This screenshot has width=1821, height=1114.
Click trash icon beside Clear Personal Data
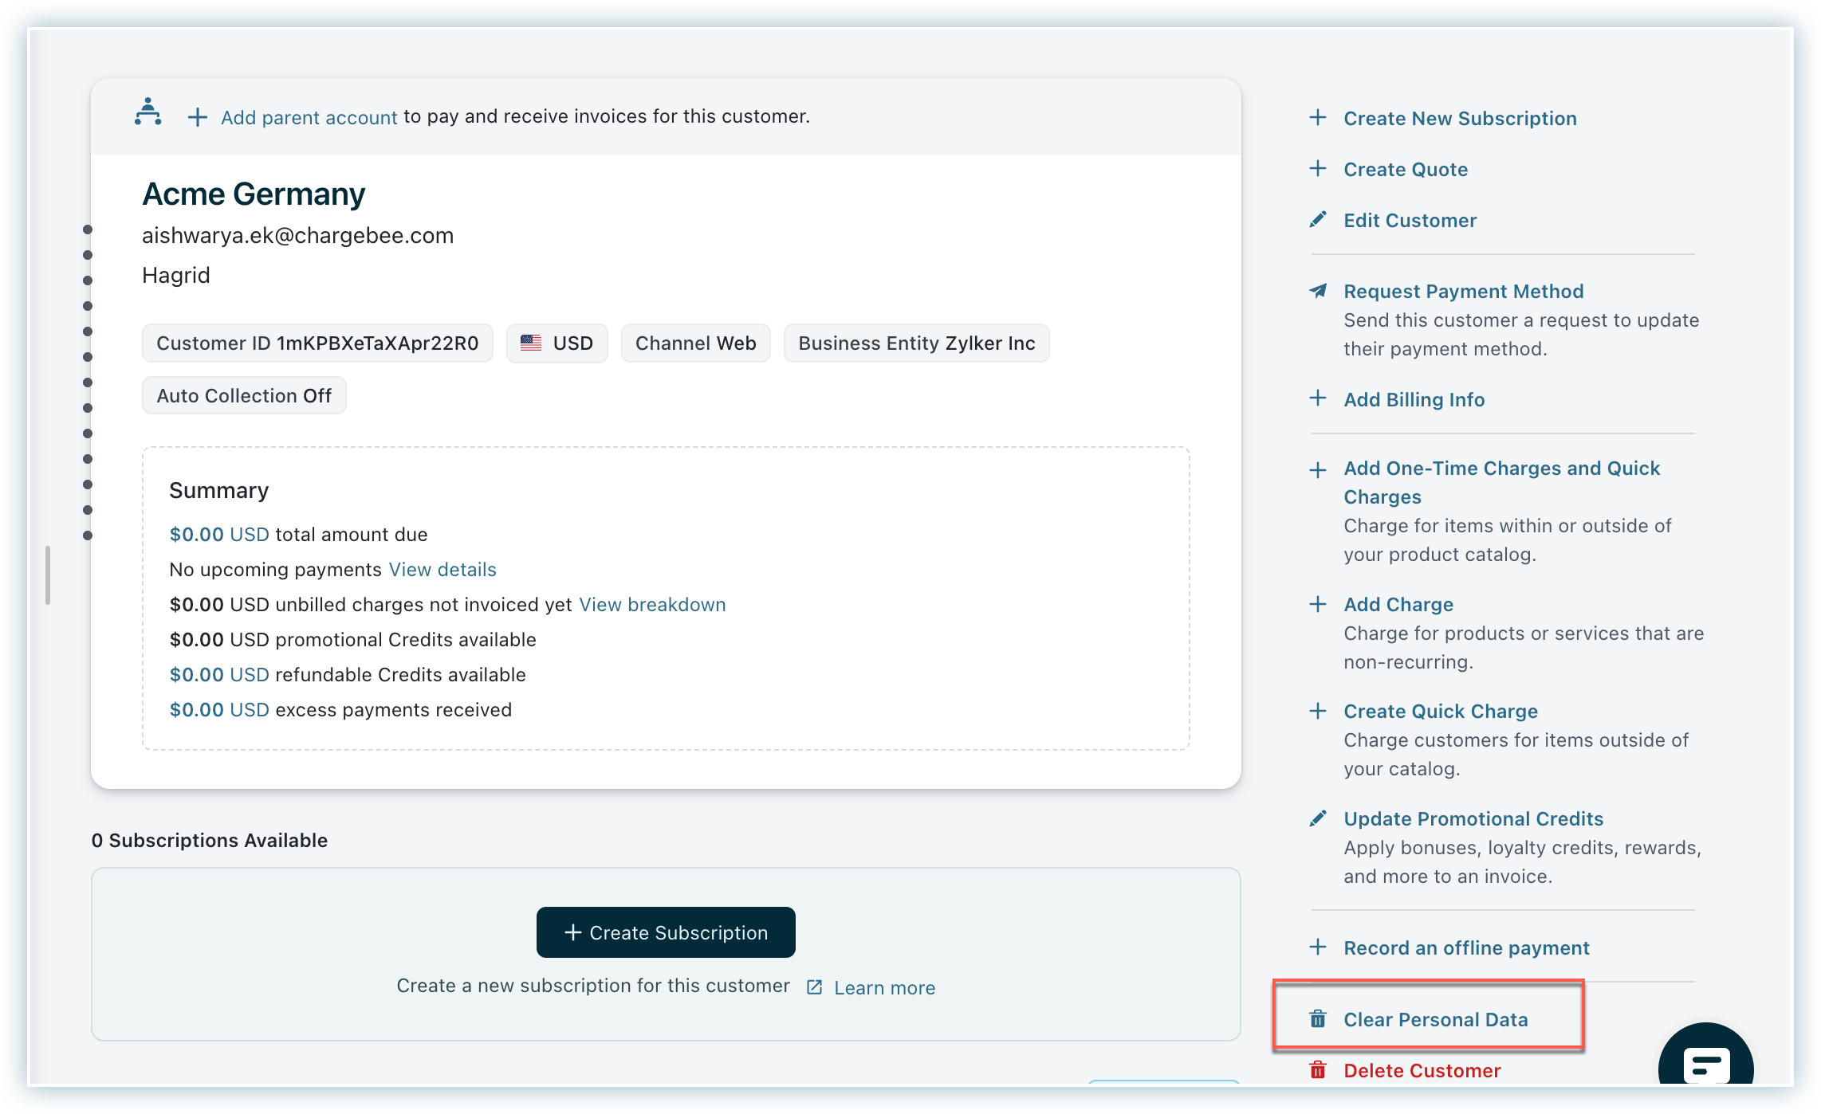coord(1318,1019)
